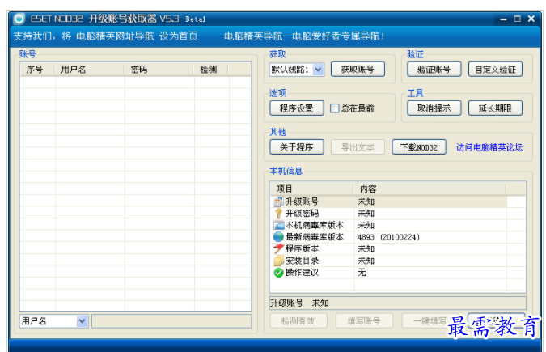Viewport: 546px width, 352px height.
Task: Select the 升级密码 row text
Action: coord(302,214)
